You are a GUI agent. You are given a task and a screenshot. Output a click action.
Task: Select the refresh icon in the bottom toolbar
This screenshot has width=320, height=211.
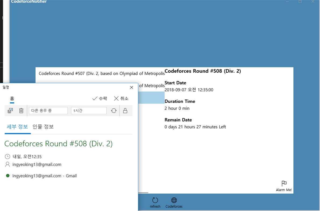point(155,200)
